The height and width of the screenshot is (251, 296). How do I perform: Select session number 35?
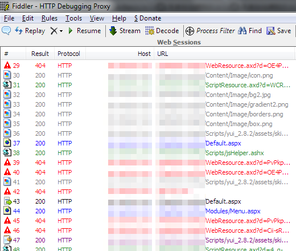[17, 124]
